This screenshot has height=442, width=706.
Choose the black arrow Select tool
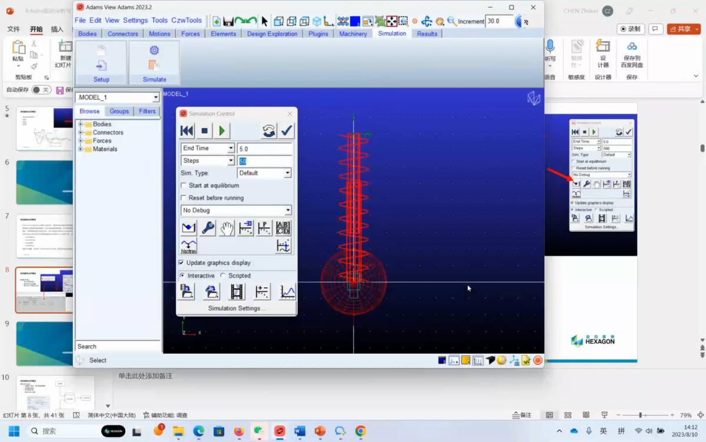(264, 21)
